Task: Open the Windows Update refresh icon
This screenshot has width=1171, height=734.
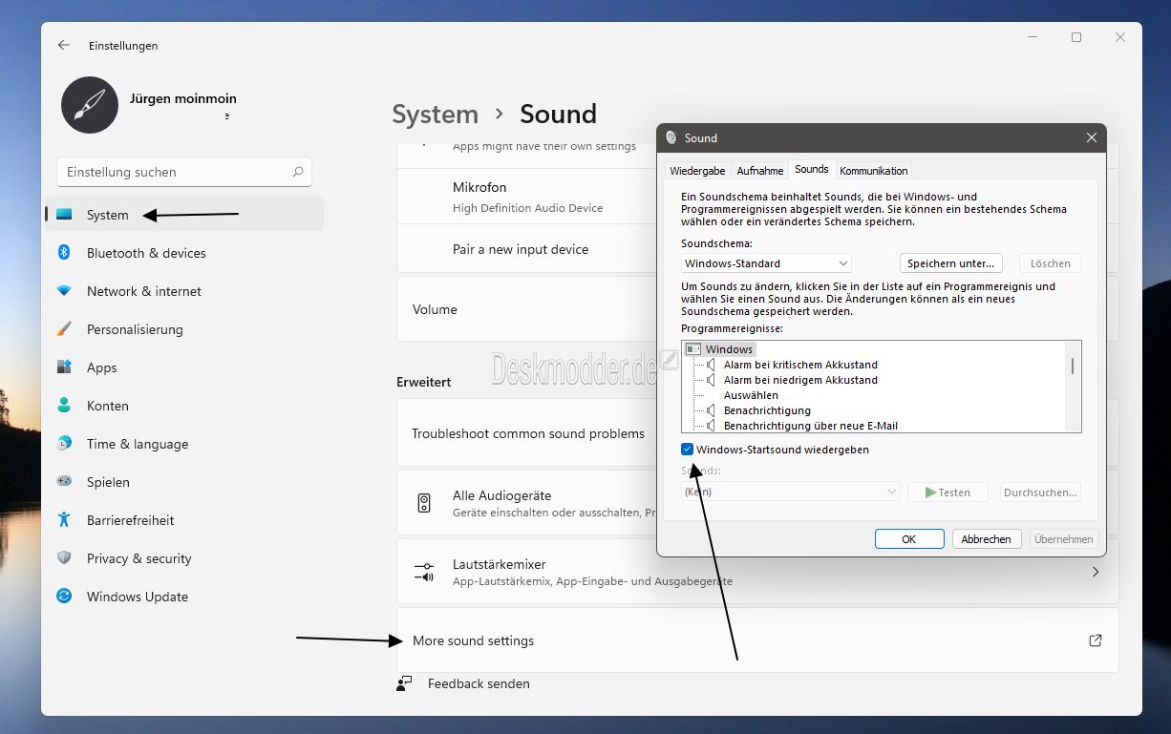Action: [64, 597]
